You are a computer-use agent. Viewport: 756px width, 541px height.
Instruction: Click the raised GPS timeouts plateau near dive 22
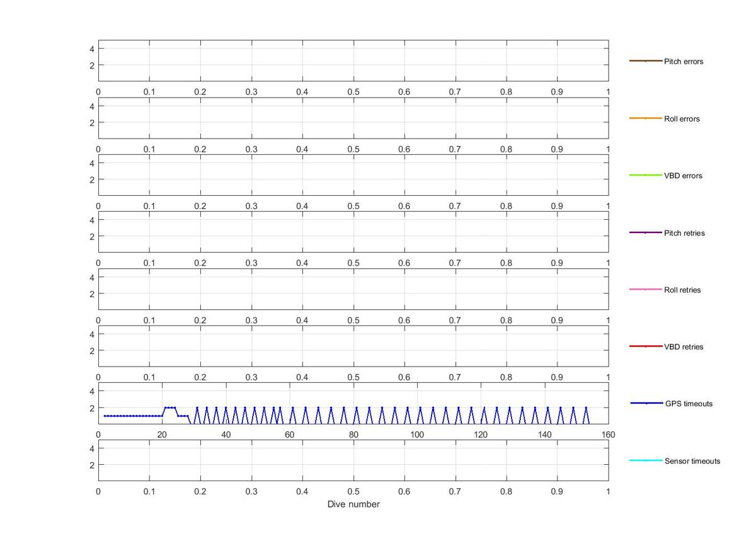click(x=170, y=407)
